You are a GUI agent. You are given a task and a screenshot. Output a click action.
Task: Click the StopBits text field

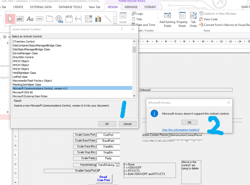point(108,152)
